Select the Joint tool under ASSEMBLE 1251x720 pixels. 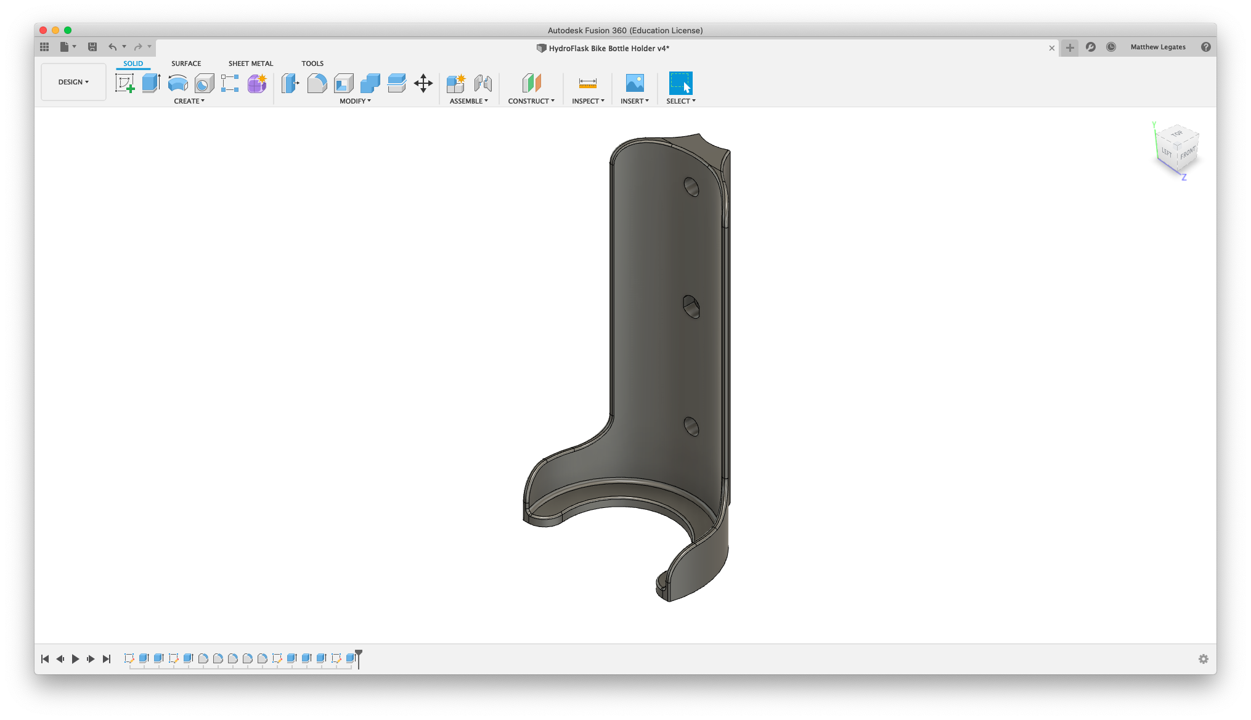[482, 83]
